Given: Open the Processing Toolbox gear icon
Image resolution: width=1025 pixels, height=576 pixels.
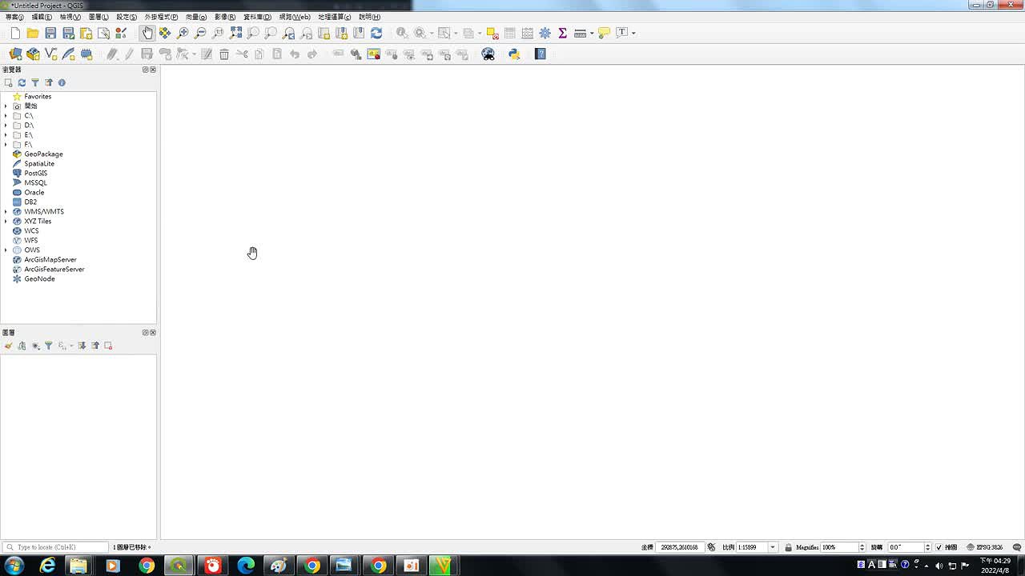Looking at the screenshot, I should (545, 33).
